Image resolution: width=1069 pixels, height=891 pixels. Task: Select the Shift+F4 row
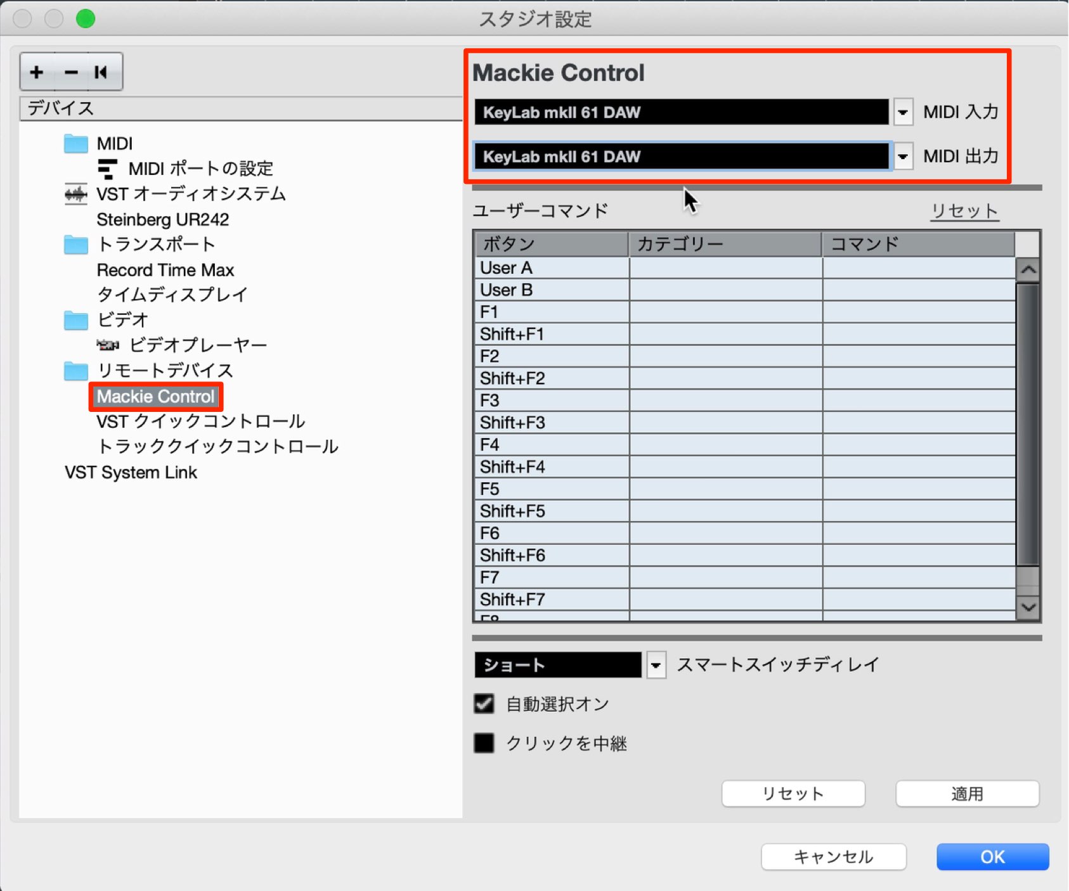click(745, 467)
